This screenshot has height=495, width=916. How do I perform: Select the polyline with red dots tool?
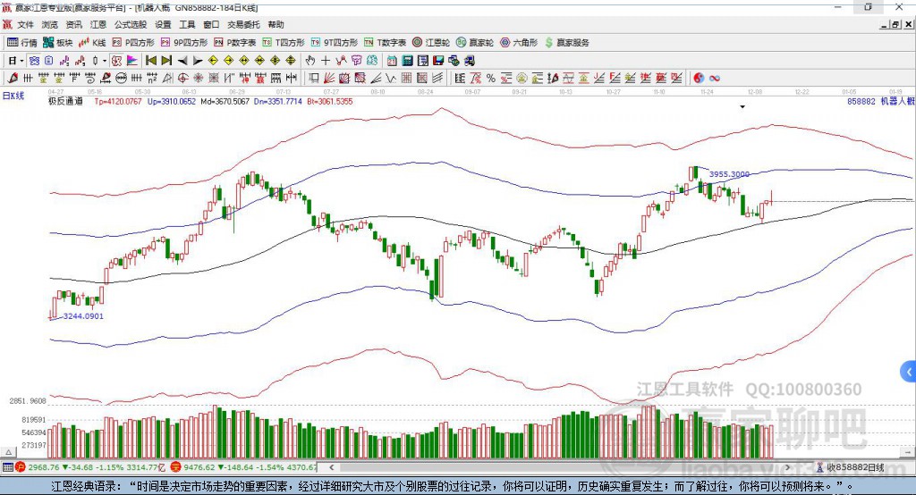coord(341,61)
